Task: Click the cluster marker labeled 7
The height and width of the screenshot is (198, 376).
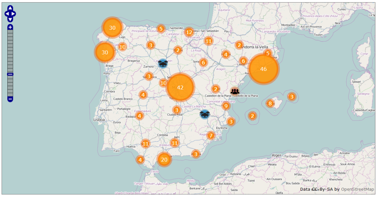Action: (x=210, y=136)
